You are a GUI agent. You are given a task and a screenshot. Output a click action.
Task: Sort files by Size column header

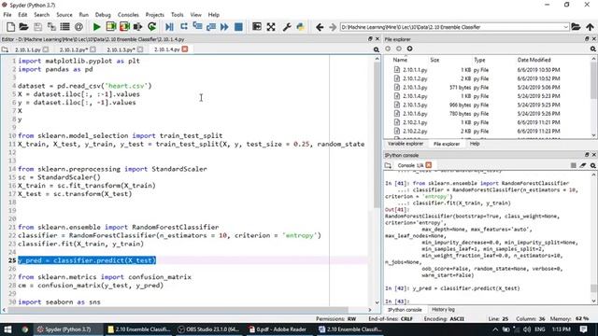point(434,60)
